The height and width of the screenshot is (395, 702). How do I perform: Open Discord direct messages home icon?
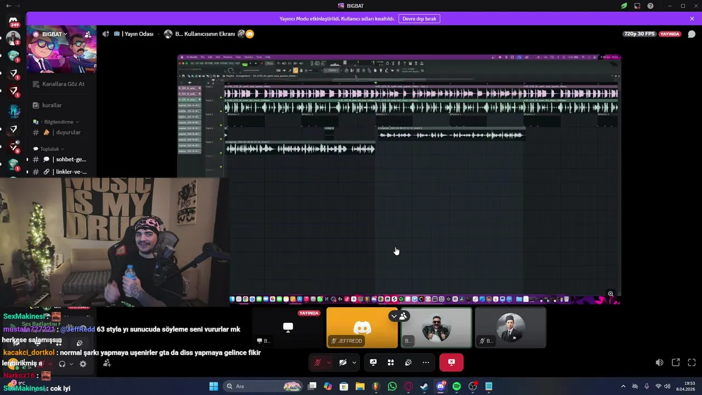13,20
